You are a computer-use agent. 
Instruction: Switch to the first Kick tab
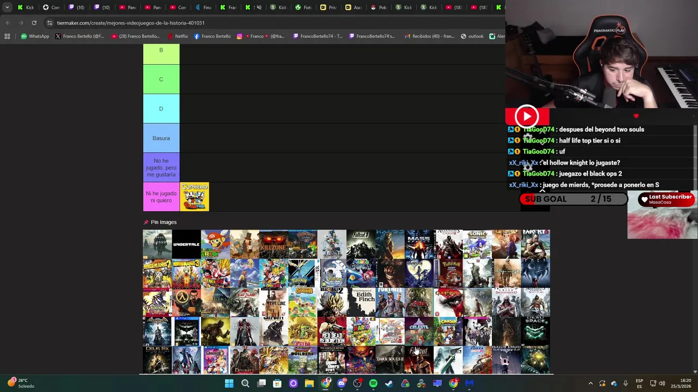click(x=26, y=8)
